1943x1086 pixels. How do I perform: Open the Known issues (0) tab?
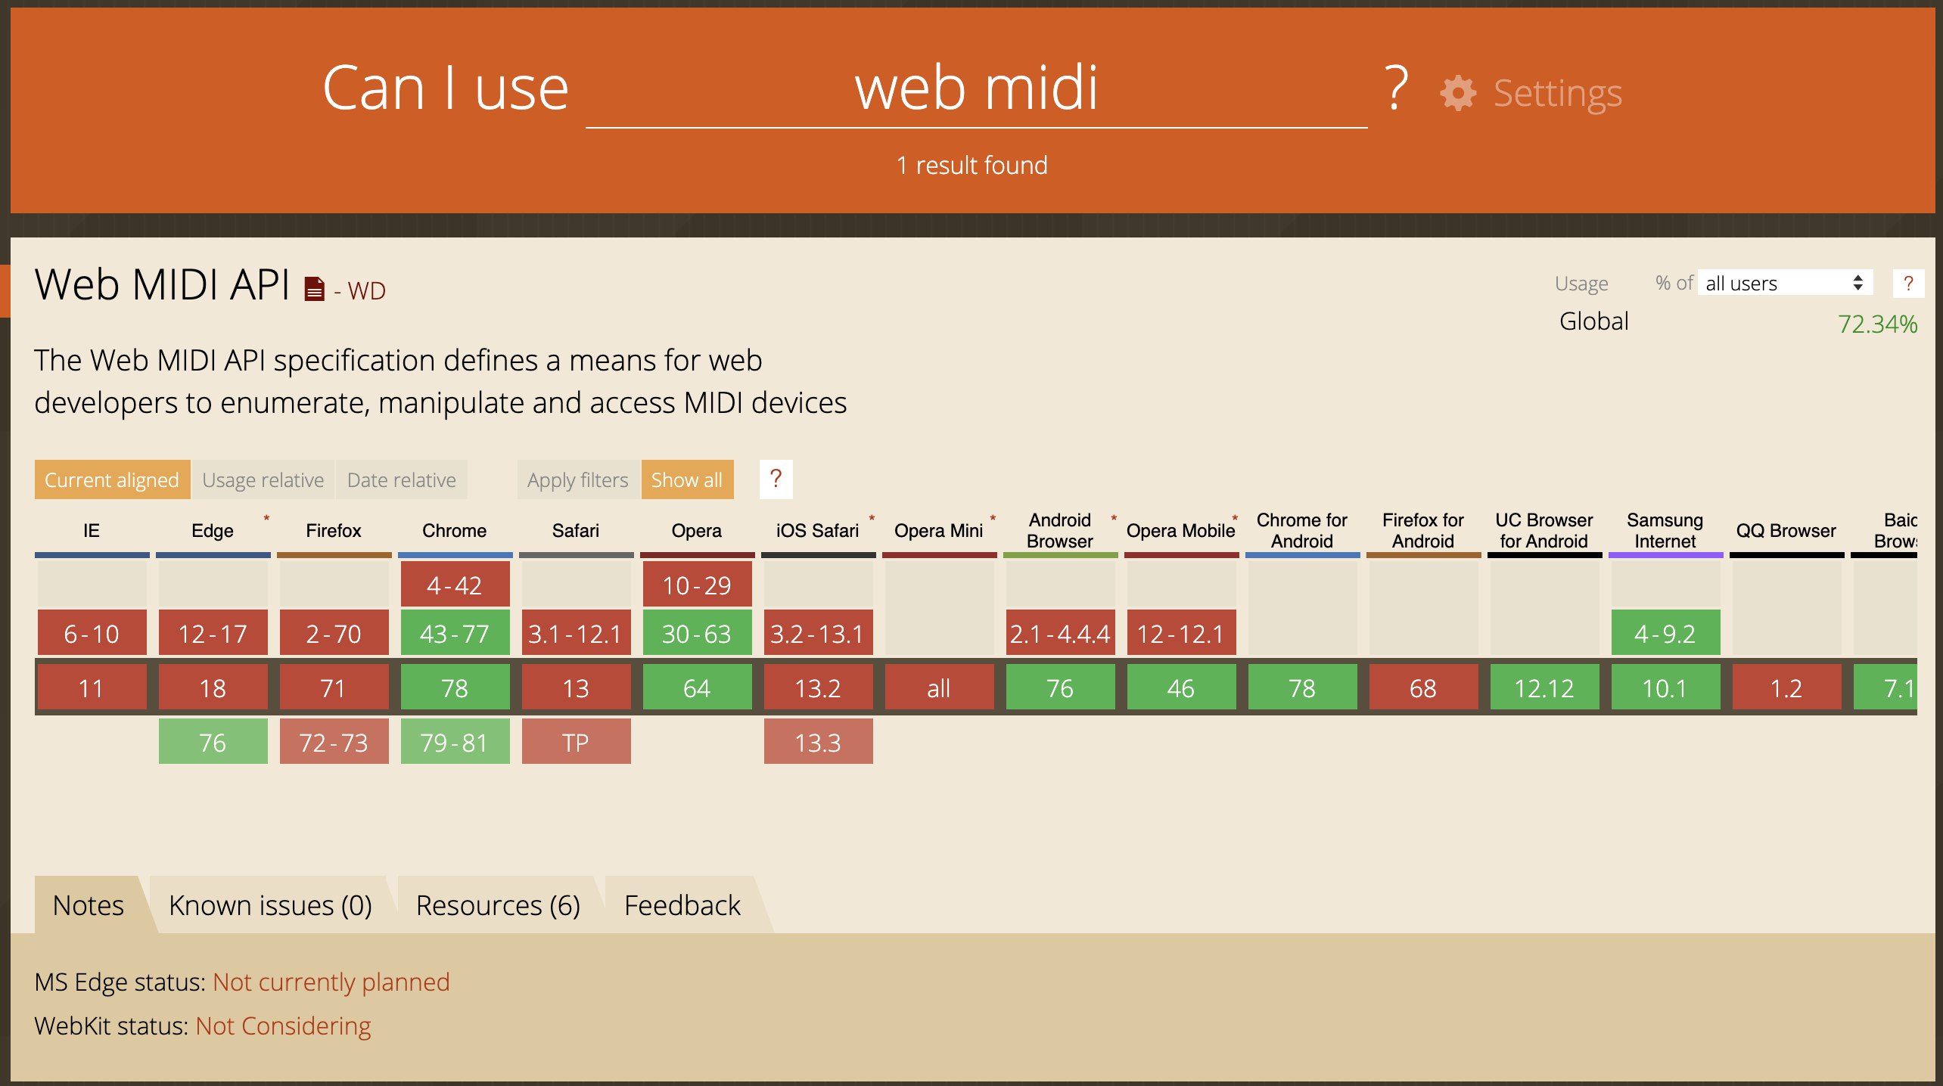coord(270,904)
